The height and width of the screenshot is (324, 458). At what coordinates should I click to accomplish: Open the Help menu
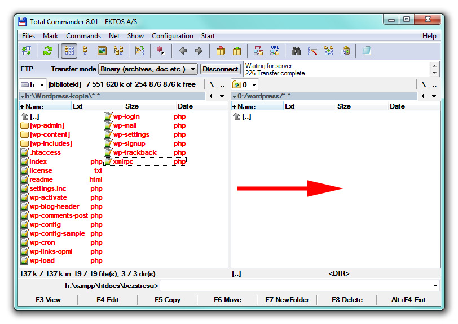coord(429,36)
